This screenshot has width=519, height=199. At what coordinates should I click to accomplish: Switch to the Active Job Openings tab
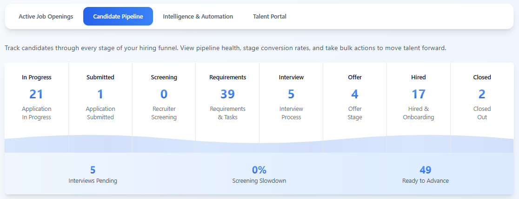pos(46,17)
